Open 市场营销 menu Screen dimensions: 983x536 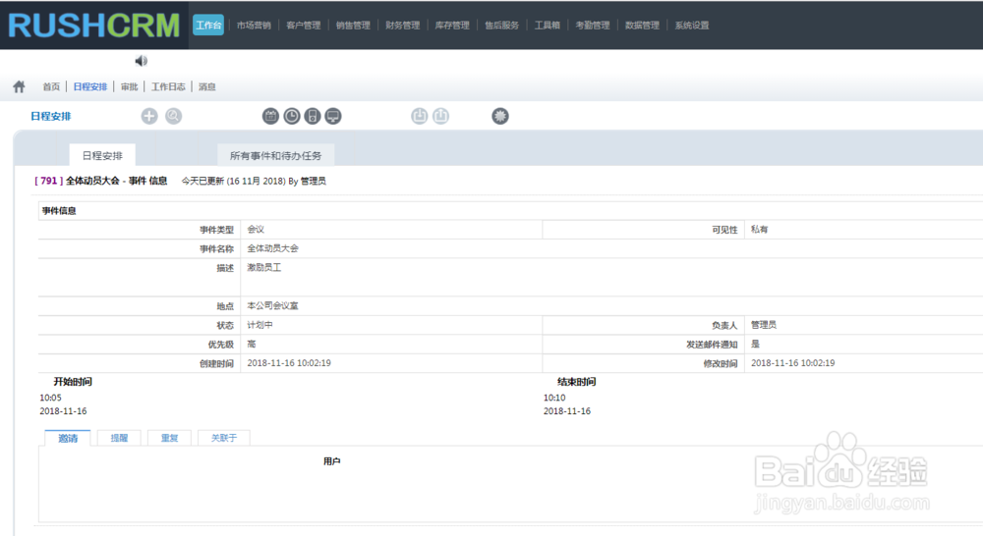coord(254,26)
